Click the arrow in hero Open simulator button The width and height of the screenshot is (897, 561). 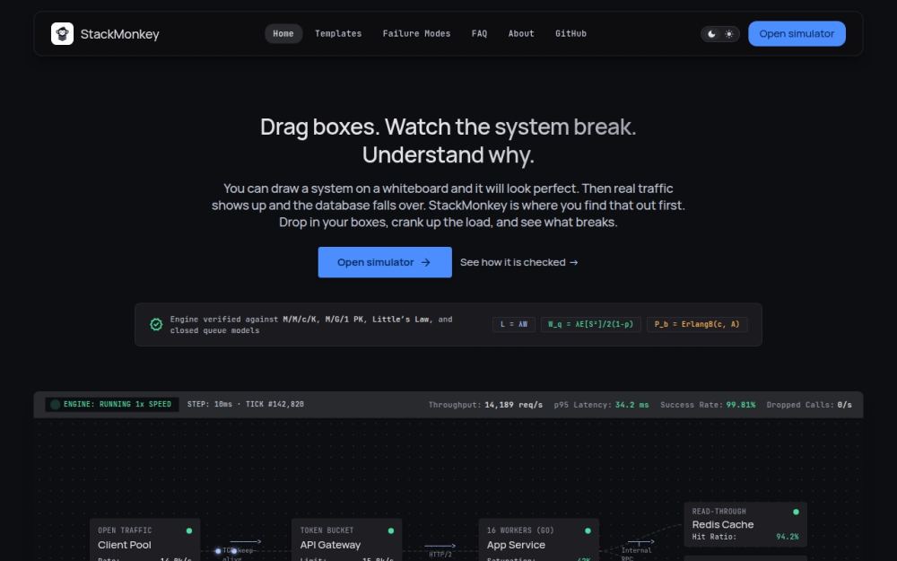(x=425, y=262)
